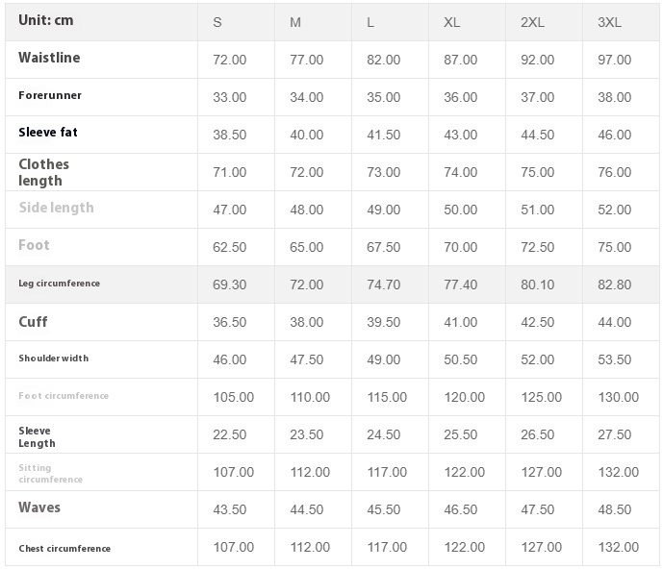
Task: Click the Sleeve fat row label
Action: point(48,133)
